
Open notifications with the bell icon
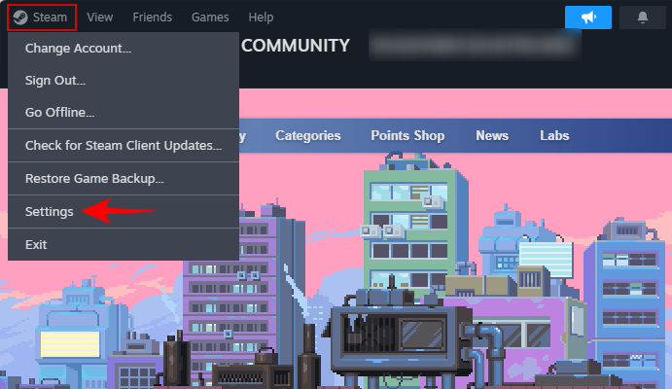[x=643, y=18]
